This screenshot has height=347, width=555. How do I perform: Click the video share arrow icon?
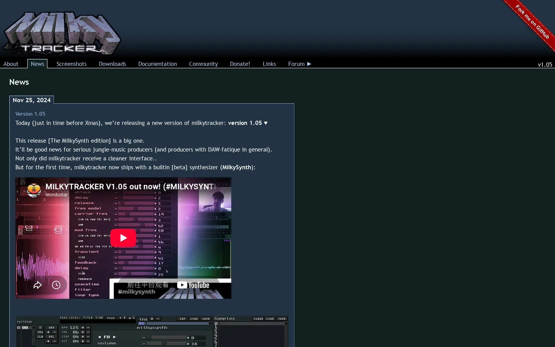(x=37, y=285)
